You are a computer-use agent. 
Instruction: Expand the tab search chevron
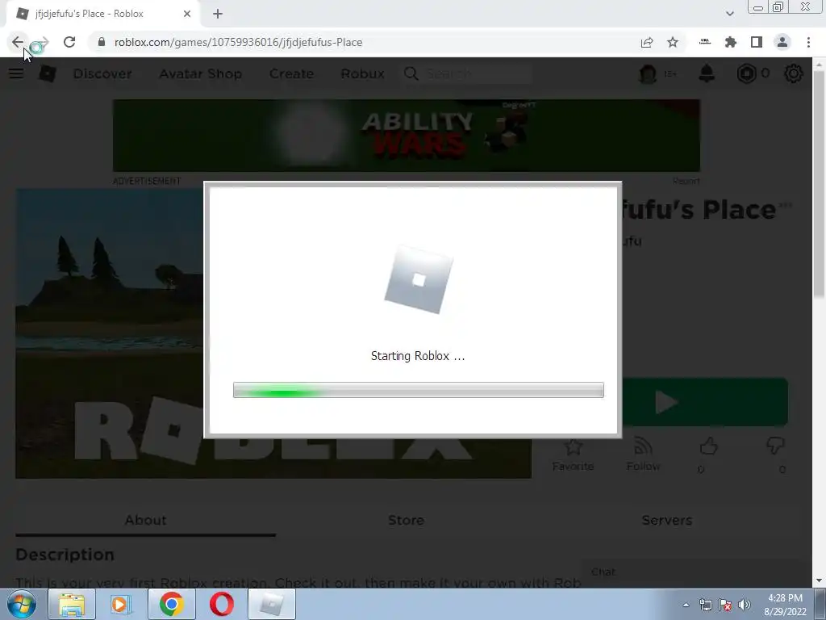[729, 14]
